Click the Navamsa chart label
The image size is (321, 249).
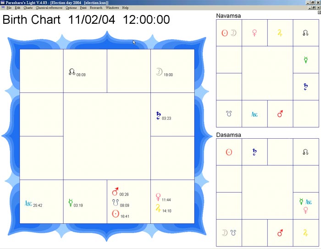(228, 16)
